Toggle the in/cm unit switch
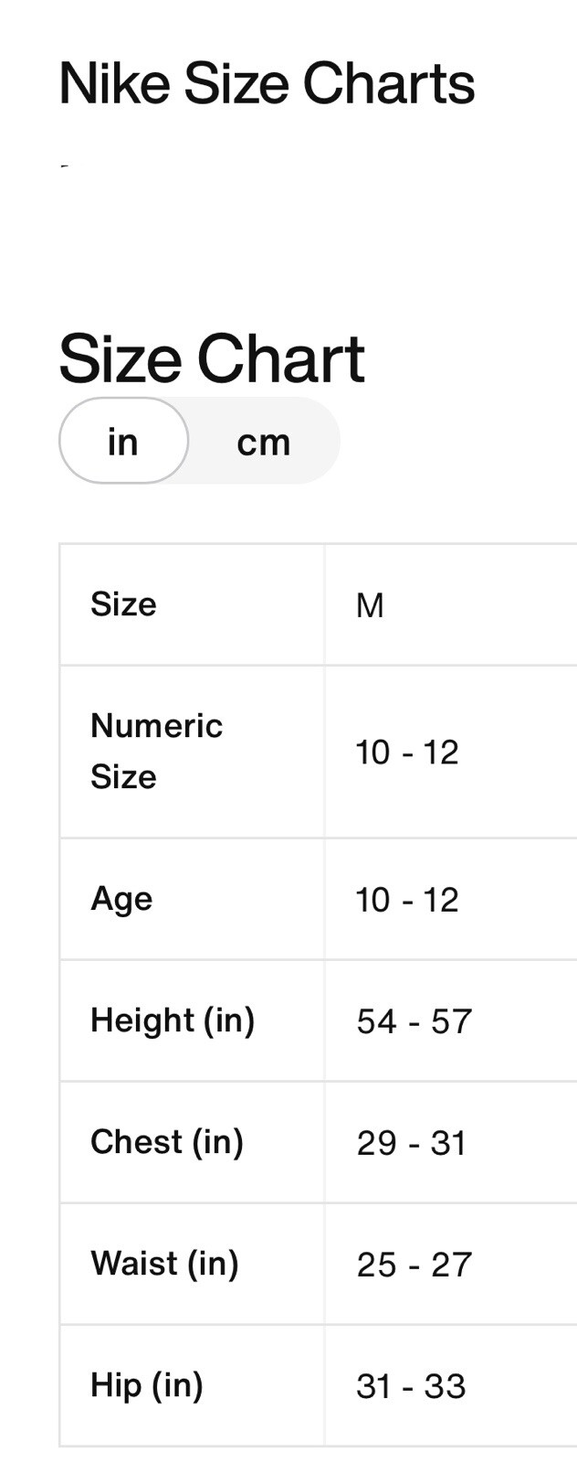This screenshot has width=577, height=1463. pyautogui.click(x=199, y=441)
